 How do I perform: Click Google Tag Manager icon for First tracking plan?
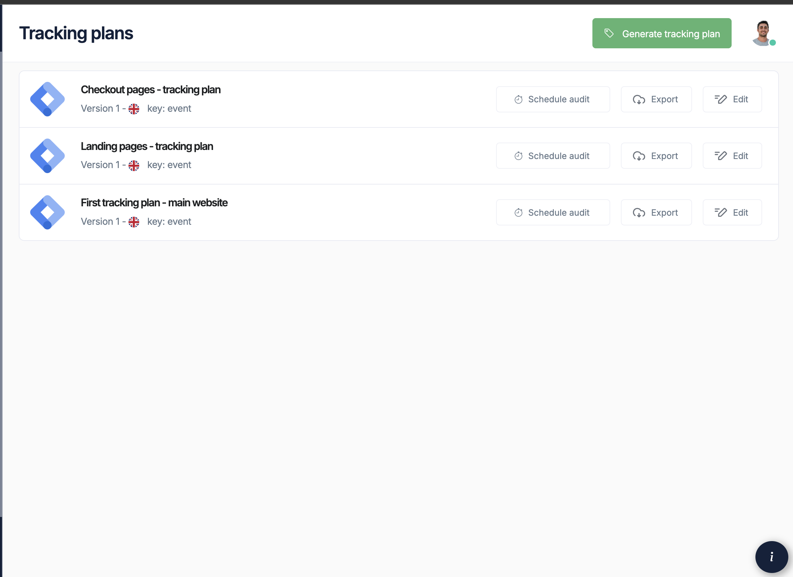[48, 212]
